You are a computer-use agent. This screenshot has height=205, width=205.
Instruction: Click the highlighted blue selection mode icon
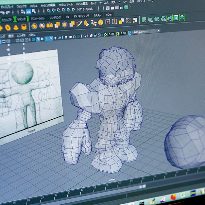[28, 12]
